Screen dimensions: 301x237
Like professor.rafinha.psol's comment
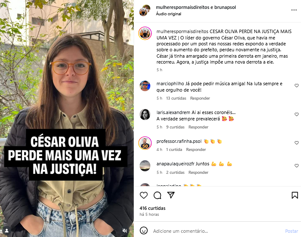(297, 142)
